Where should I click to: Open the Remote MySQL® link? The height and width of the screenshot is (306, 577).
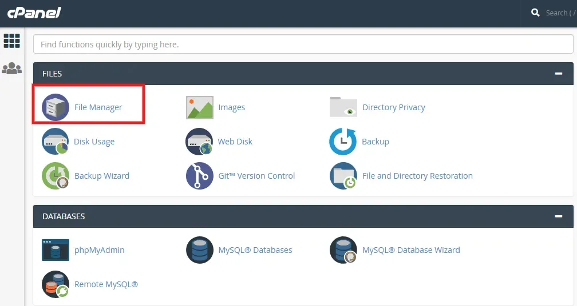coord(106,284)
